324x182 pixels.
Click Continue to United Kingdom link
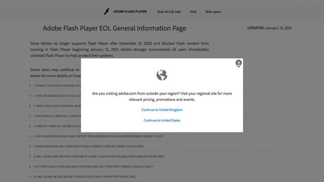click(x=162, y=110)
